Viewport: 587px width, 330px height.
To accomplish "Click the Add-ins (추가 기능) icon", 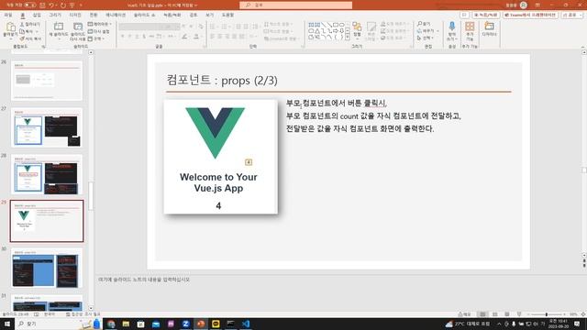I will click(470, 27).
